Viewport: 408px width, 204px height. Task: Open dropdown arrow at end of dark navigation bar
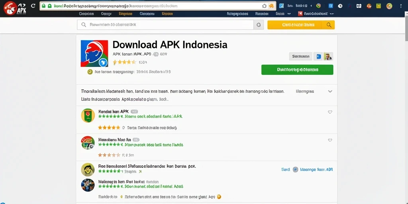coord(331,14)
